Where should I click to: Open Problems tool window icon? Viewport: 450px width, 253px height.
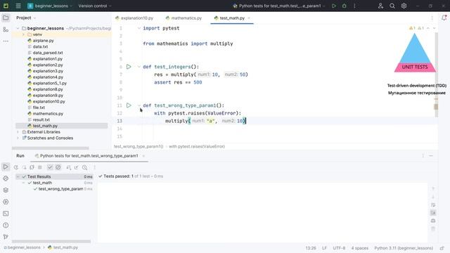point(6,225)
